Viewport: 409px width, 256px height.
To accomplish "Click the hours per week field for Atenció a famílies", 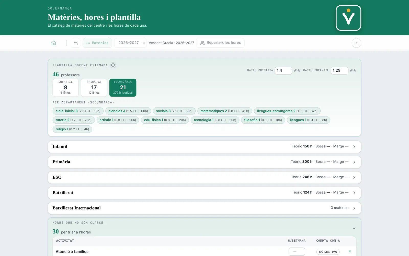I will pyautogui.click(x=297, y=252).
